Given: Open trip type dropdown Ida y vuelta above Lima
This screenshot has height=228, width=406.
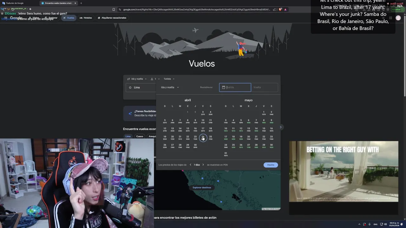Looking at the screenshot, I should (x=137, y=79).
